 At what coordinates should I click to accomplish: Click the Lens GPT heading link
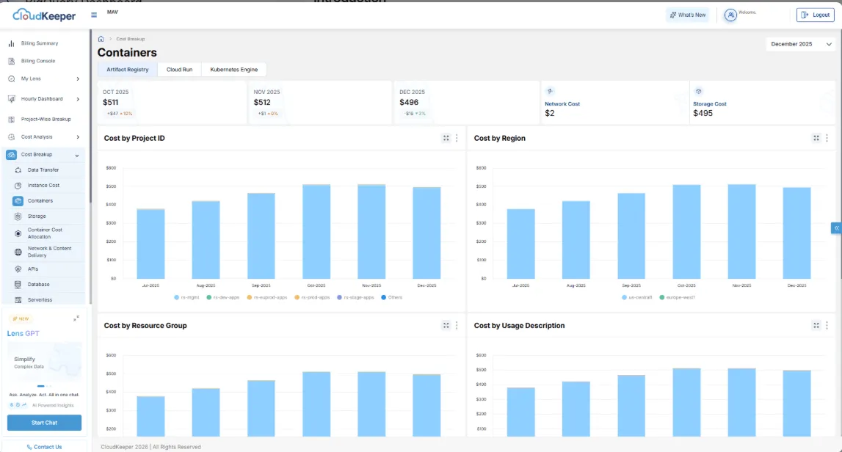point(23,333)
